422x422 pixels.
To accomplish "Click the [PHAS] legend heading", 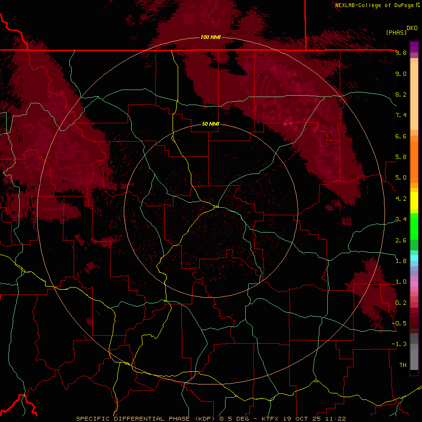I will coord(396,32).
